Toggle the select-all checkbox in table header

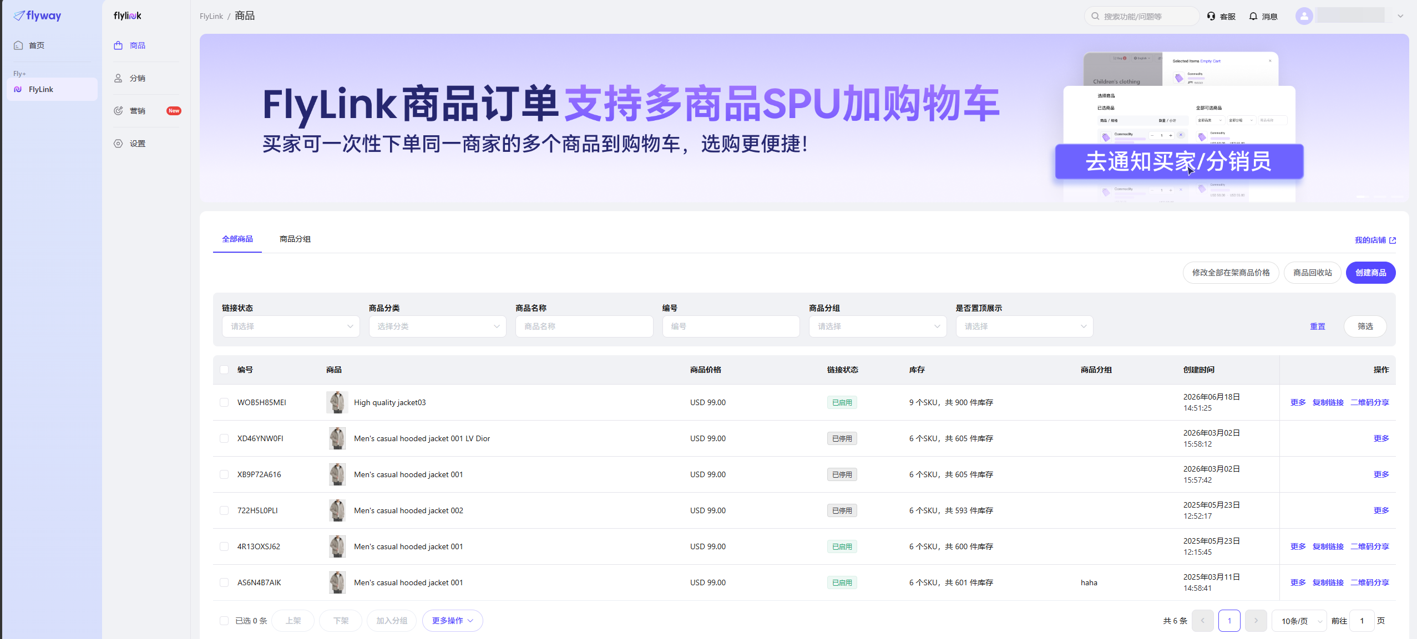tap(224, 370)
